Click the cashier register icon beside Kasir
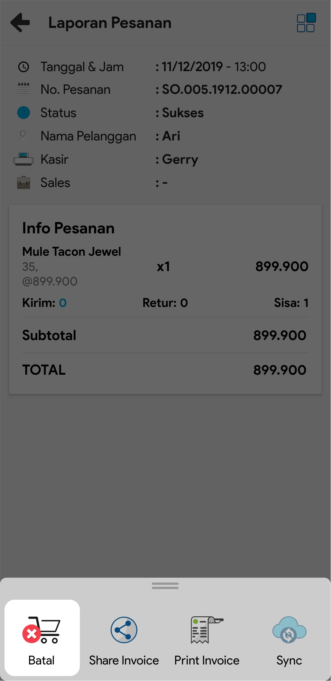 pyautogui.click(x=24, y=159)
